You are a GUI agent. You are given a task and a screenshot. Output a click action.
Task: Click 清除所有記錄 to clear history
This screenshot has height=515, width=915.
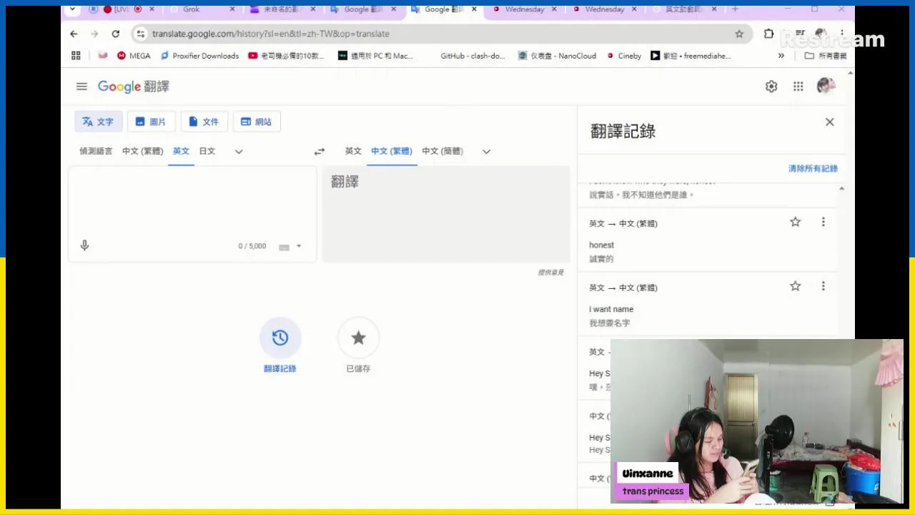[813, 169]
